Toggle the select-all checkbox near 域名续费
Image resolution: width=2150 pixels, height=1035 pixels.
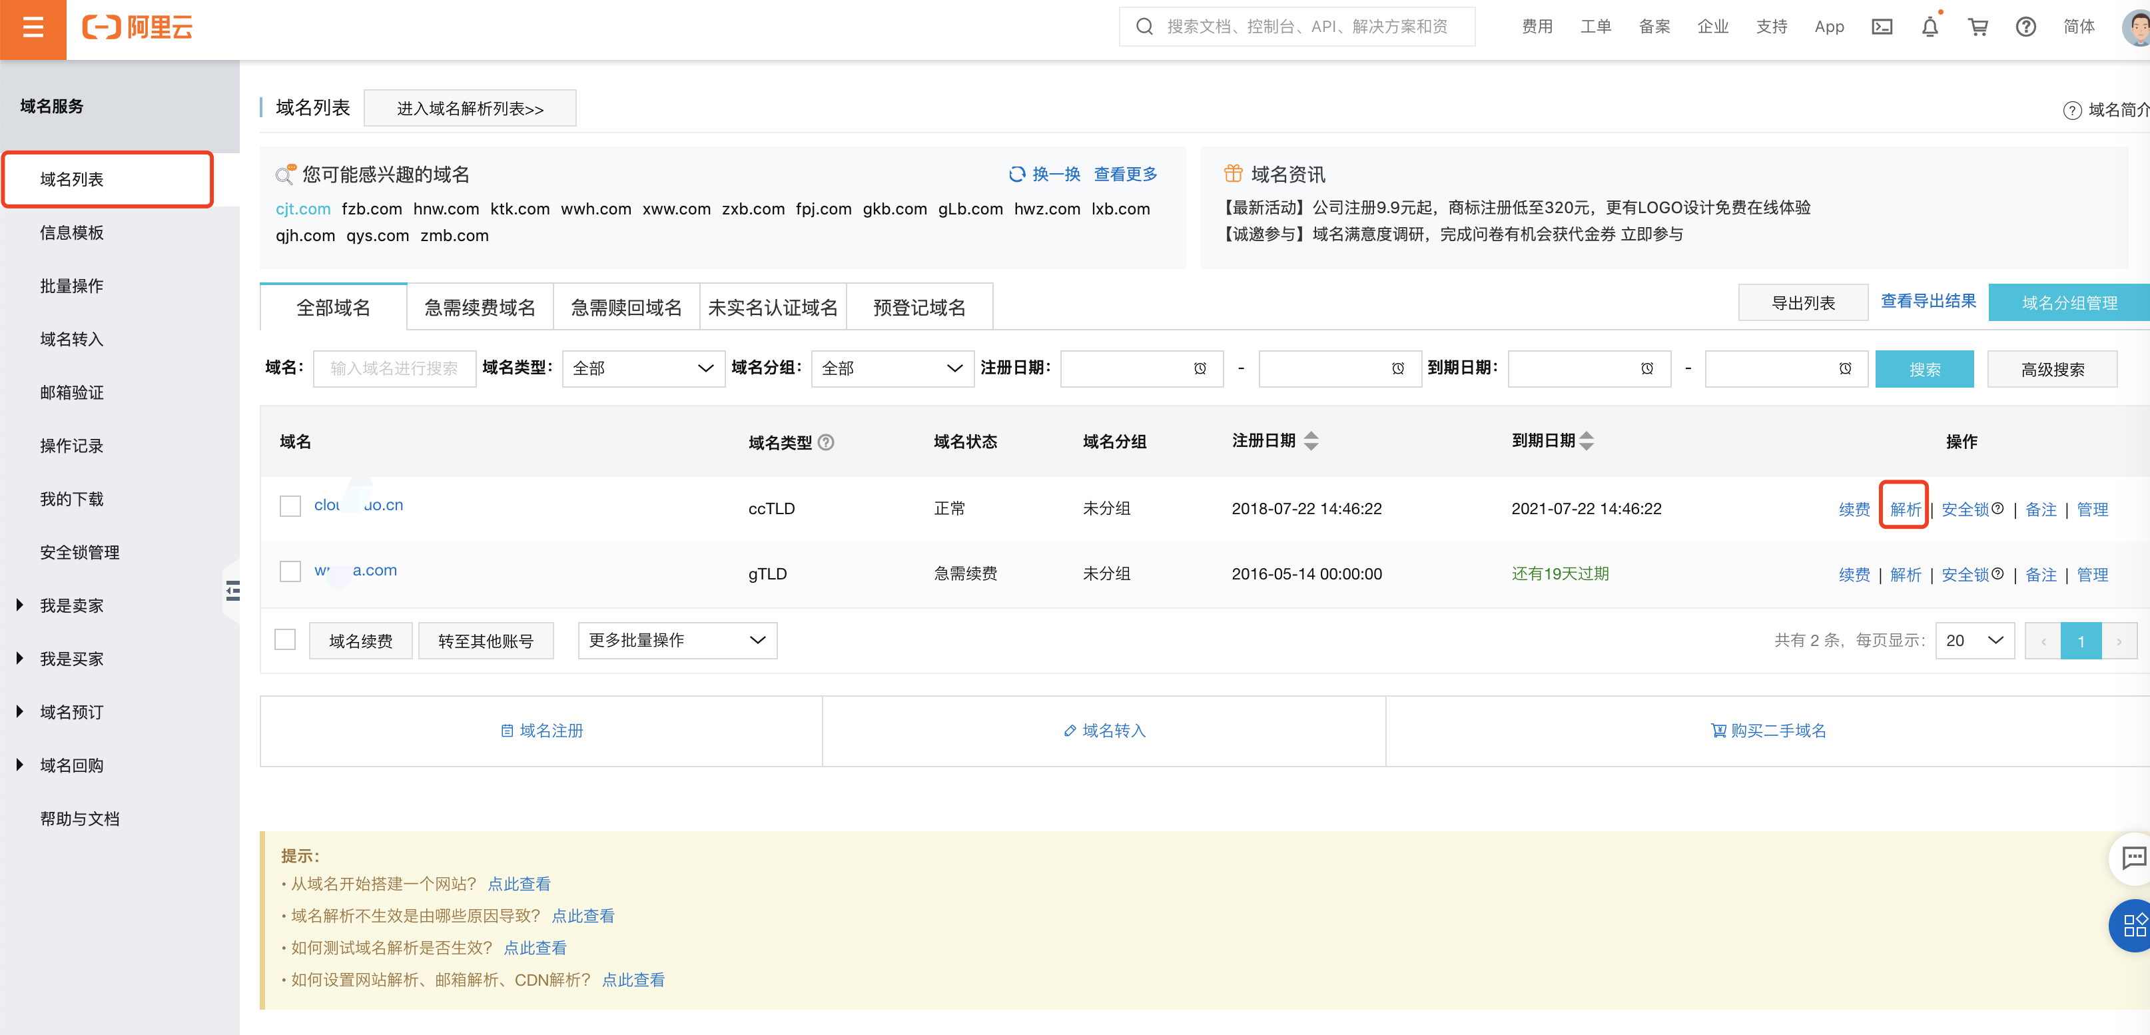(x=284, y=639)
